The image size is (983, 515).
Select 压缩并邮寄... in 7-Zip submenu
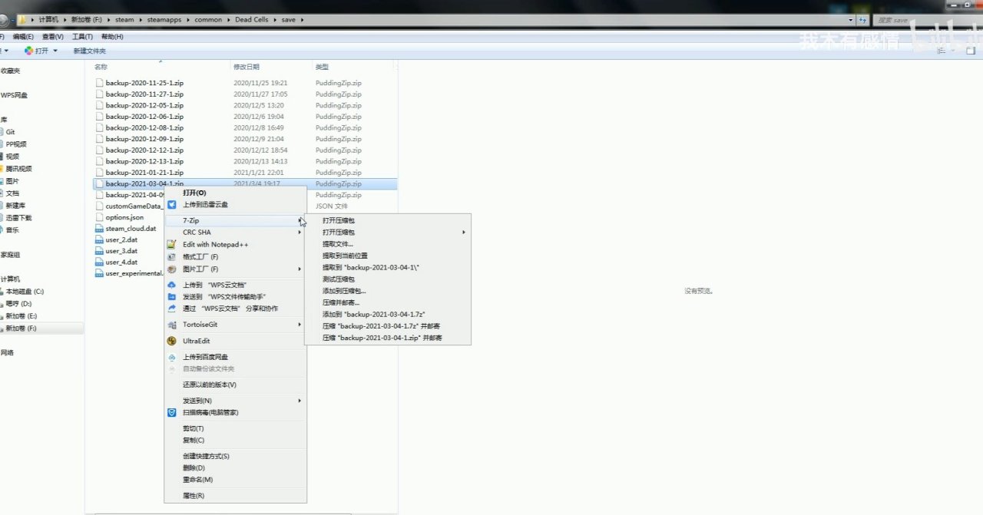388,302
